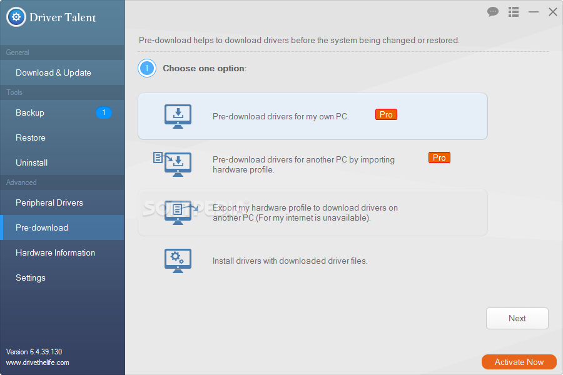Screen dimensions: 563x375
Task: Select the Pre-download sidebar item
Action: click(x=62, y=227)
